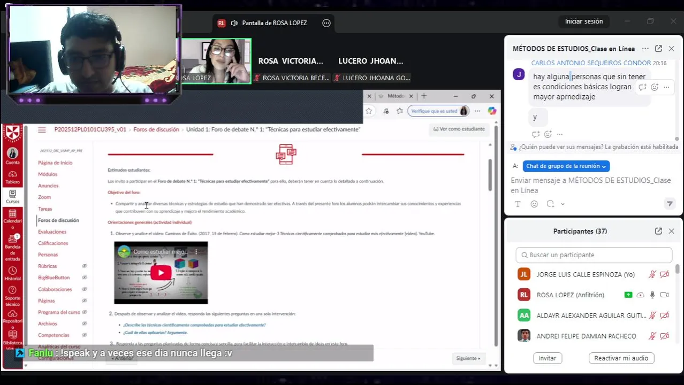Open Historial icon in Canvas sidebar

12,274
